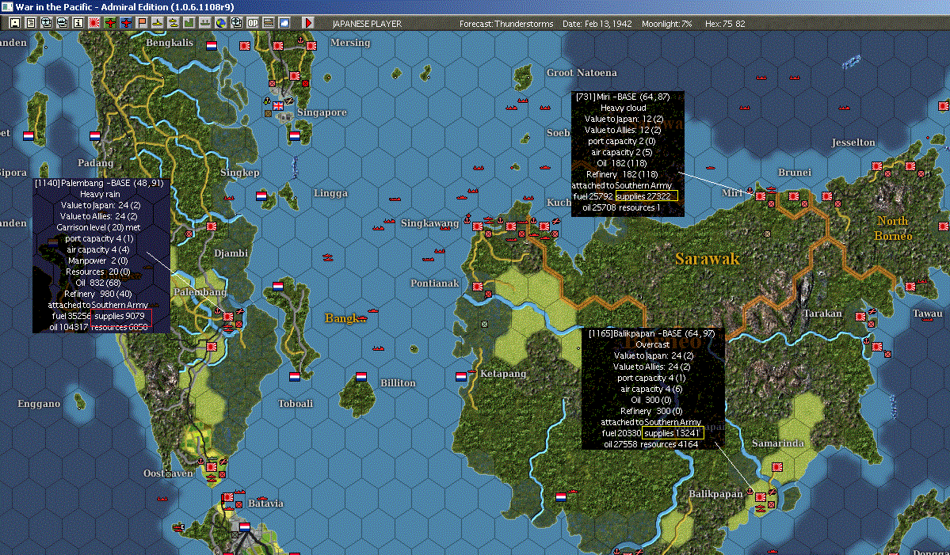The height and width of the screenshot is (555, 950).
Task: Select the Japanese unit icon at Miri
Action: point(761,196)
